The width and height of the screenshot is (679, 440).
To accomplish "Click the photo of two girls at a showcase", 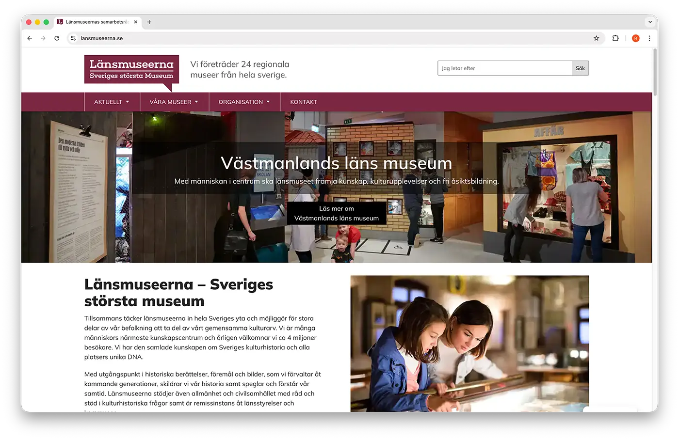I will coord(469,344).
